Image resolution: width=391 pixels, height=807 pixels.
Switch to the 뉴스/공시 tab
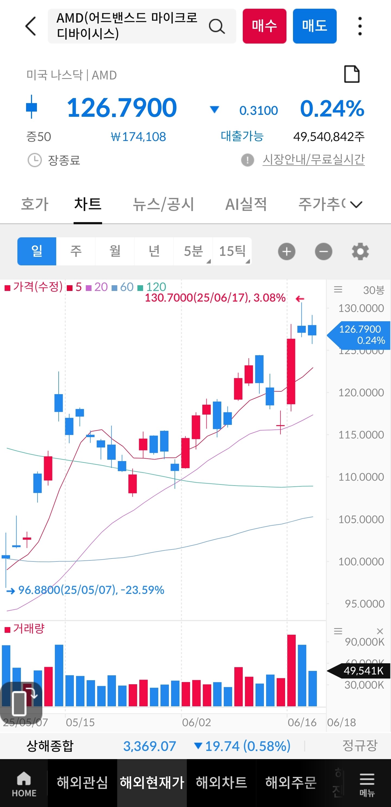point(163,204)
